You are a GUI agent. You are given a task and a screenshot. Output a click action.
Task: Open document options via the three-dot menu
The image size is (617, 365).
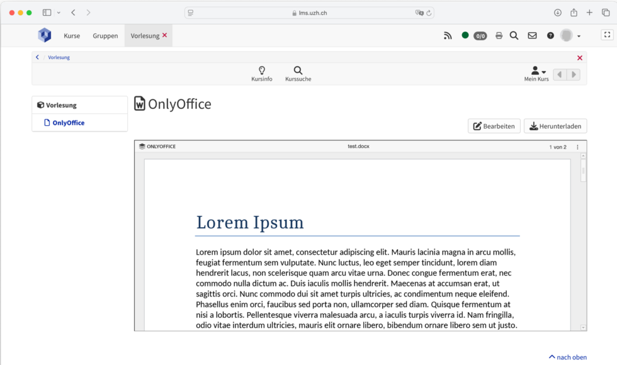pos(577,146)
